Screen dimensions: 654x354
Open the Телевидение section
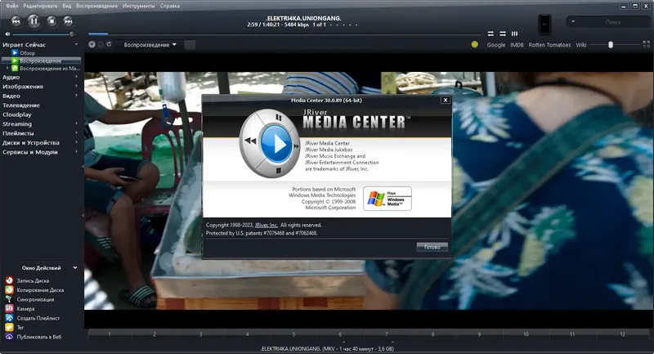[x=21, y=105]
